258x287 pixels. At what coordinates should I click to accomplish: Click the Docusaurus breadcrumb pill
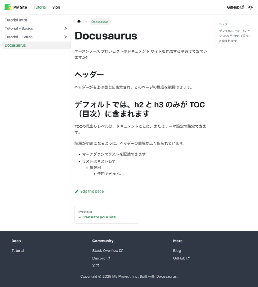100,22
